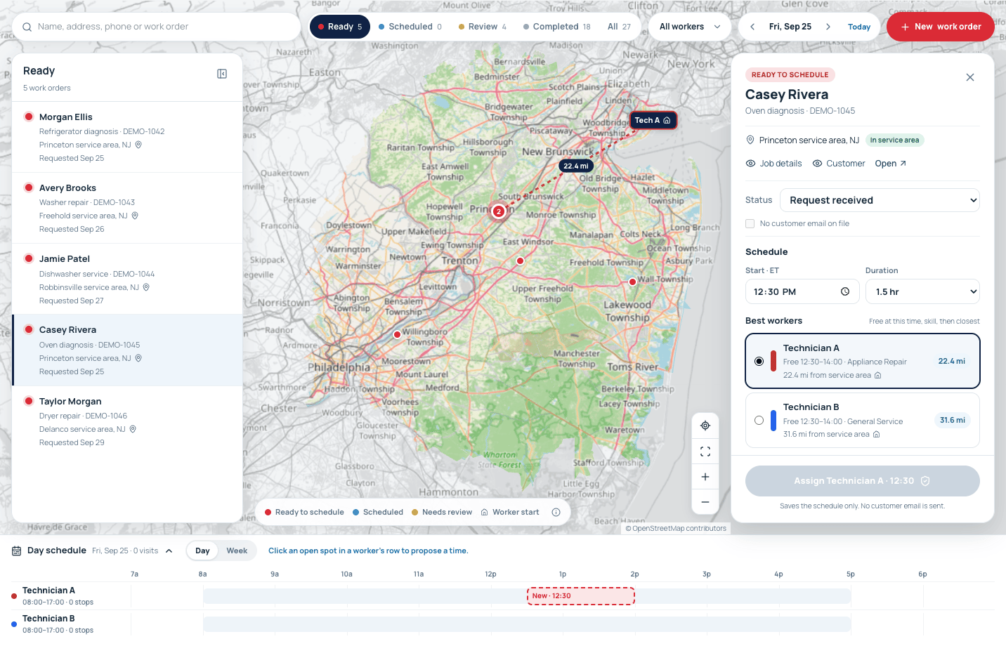Select the Review filter tab
Viewport: 1006px width, 646px height.
[483, 27]
